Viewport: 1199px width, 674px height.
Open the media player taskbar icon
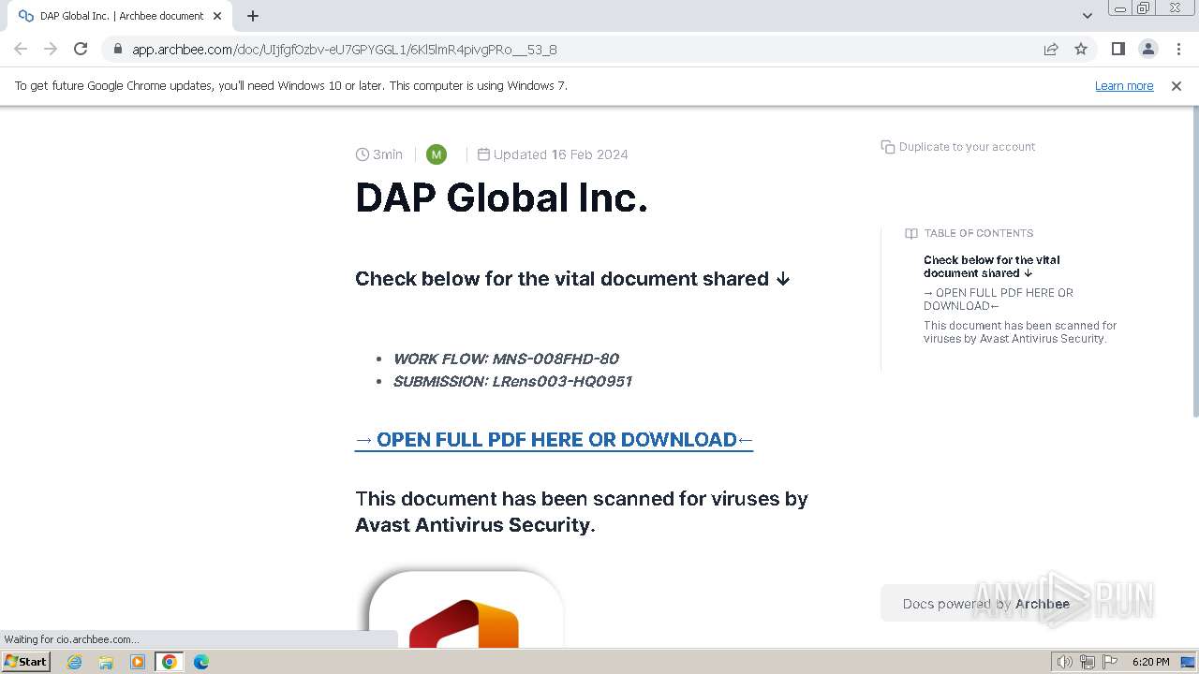tap(138, 662)
